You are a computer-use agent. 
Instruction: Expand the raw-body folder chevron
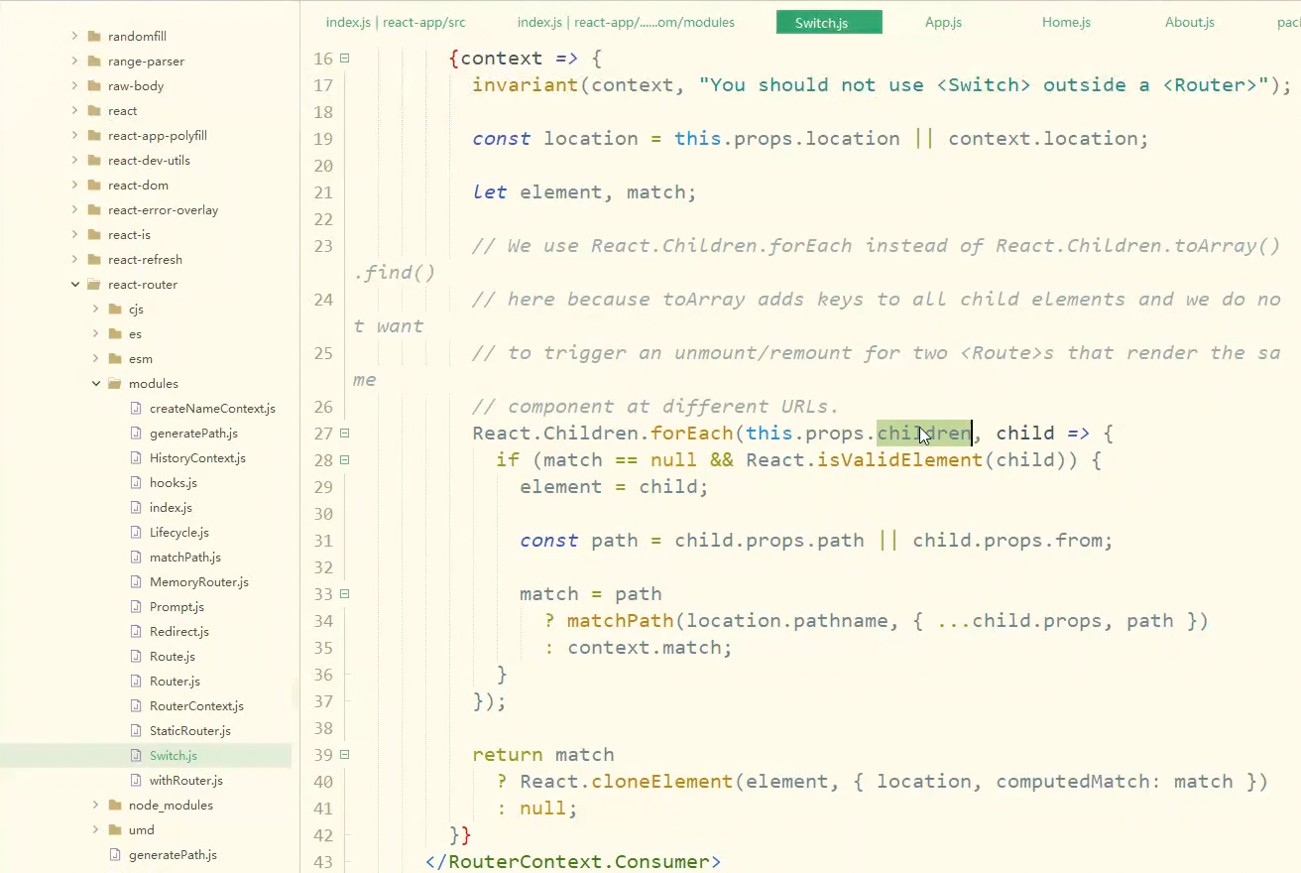[74, 85]
